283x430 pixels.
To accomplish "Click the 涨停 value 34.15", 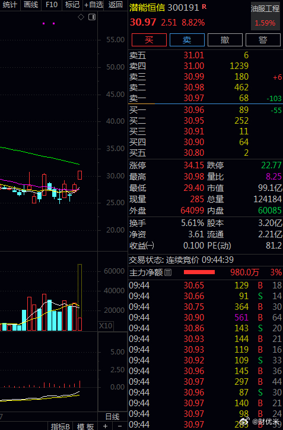I will pyautogui.click(x=194, y=165).
